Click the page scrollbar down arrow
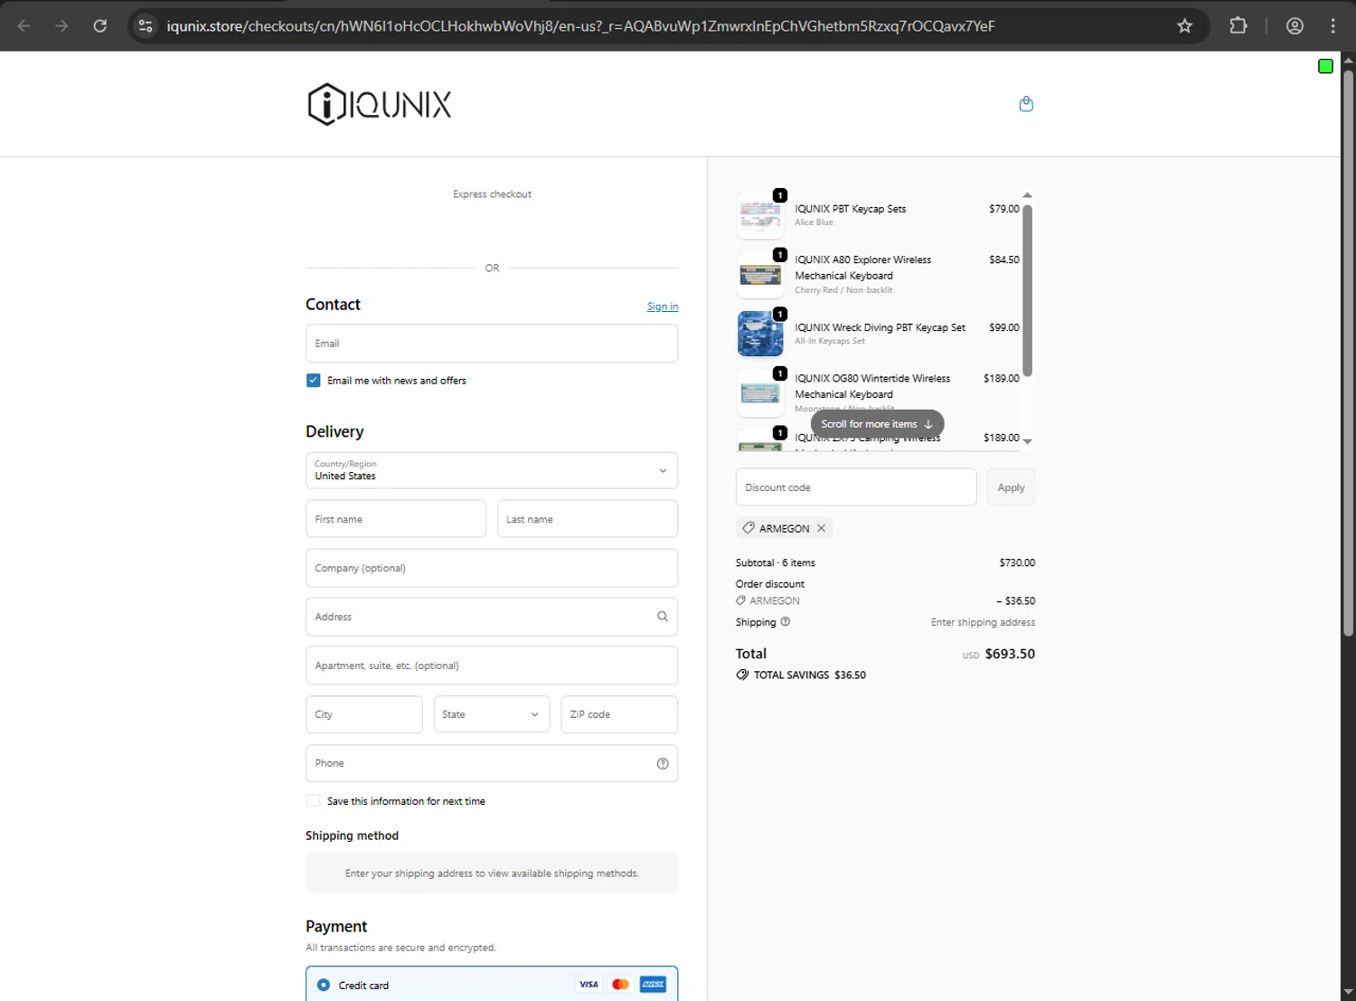The image size is (1356, 1001). click(1348, 992)
